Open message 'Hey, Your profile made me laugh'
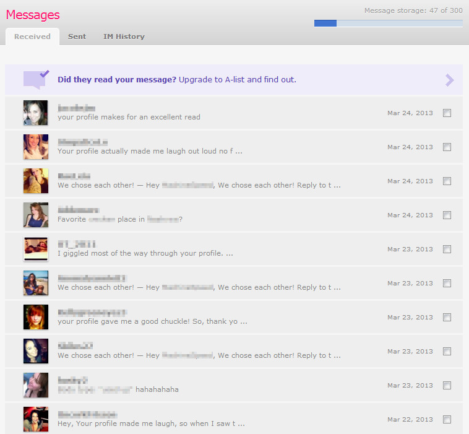Image resolution: width=469 pixels, height=434 pixels. coord(151,423)
